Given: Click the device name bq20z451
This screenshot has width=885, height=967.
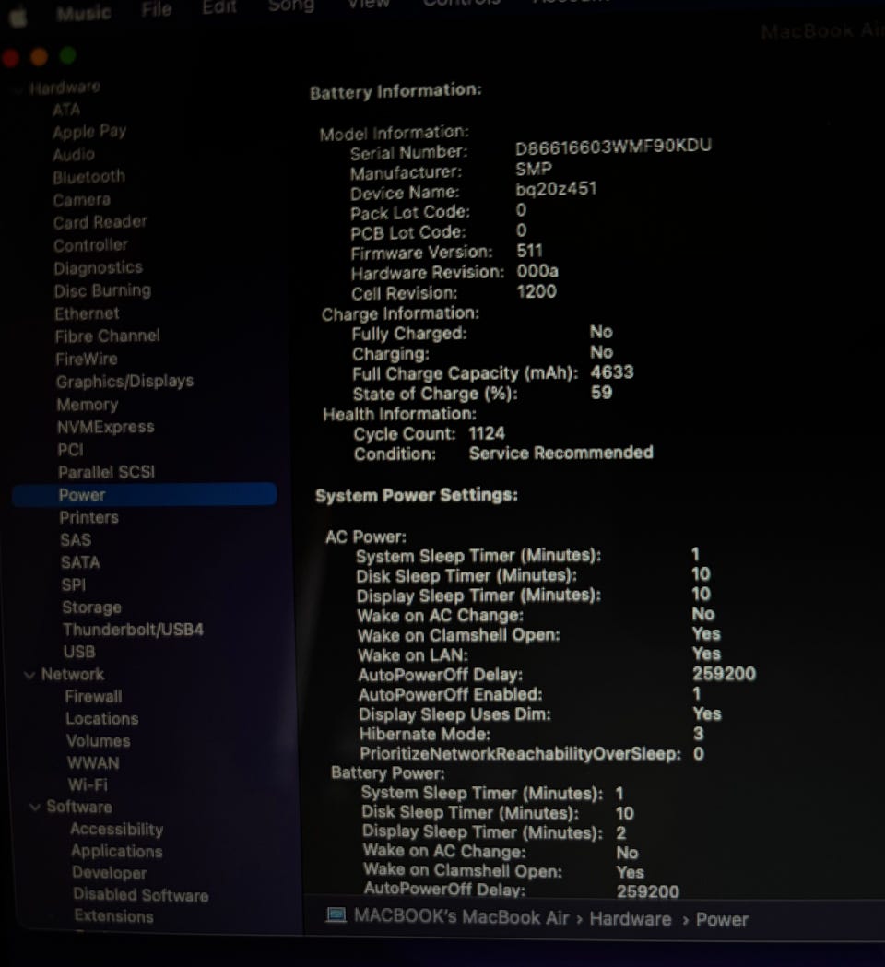Looking at the screenshot, I should point(556,189).
